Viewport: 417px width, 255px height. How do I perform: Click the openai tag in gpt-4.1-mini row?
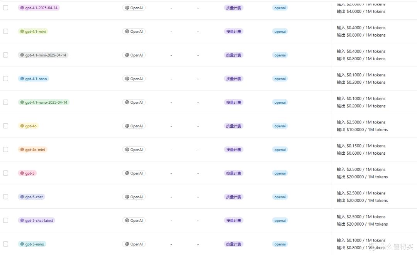point(280,31)
